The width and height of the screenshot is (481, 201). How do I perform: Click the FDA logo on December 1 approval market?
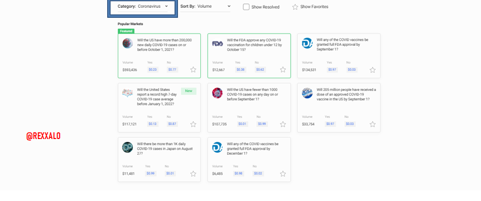(x=218, y=147)
